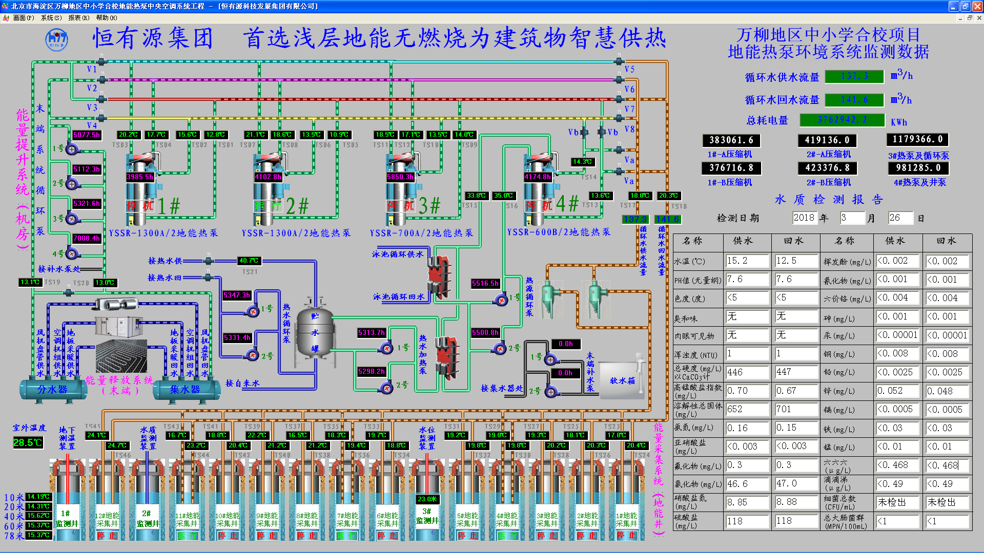Click the 水温 供水 value field

(x=746, y=261)
